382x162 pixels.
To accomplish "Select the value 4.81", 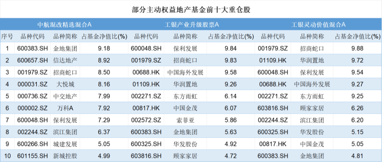I will (x=357, y=156).
